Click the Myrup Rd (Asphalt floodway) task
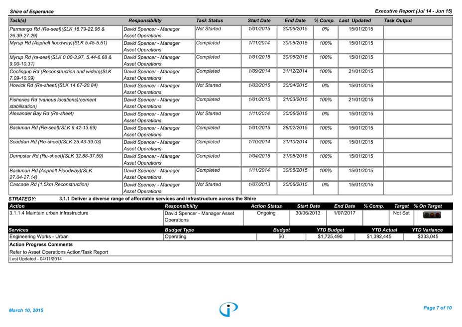This screenshot has width=462, height=327. click(58, 43)
